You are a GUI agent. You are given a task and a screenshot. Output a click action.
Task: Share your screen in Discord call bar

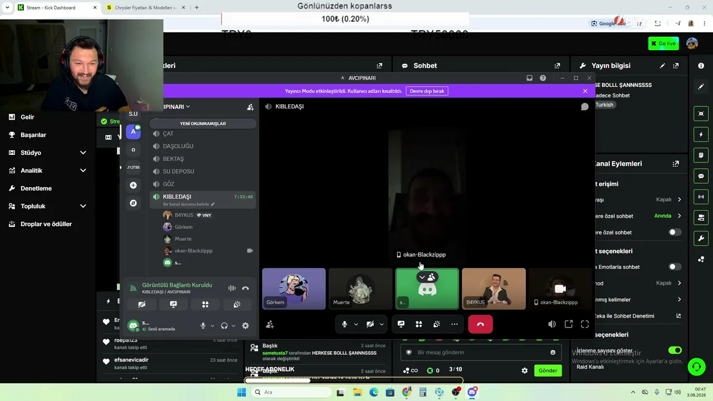(401, 324)
